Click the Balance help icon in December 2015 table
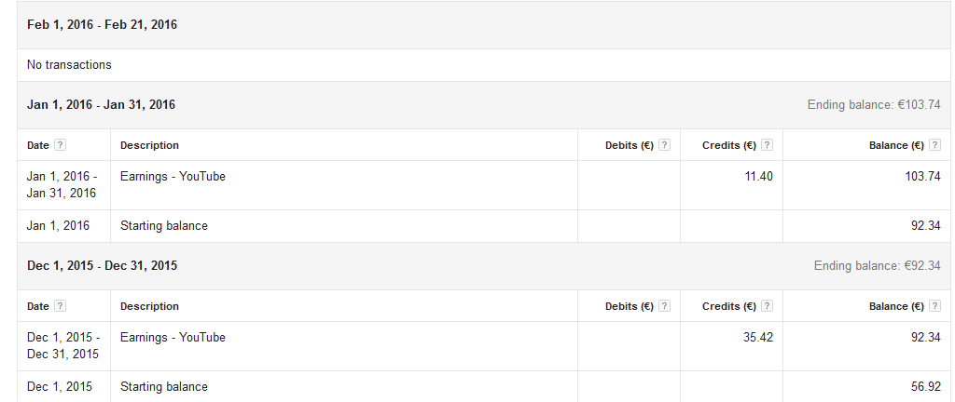This screenshot has height=402, width=955. [x=934, y=306]
